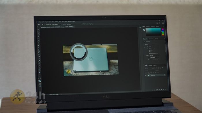Viewport: 202px width, 113px height.
Task: Open the workspace switcher at top right
Action: (x=160, y=23)
